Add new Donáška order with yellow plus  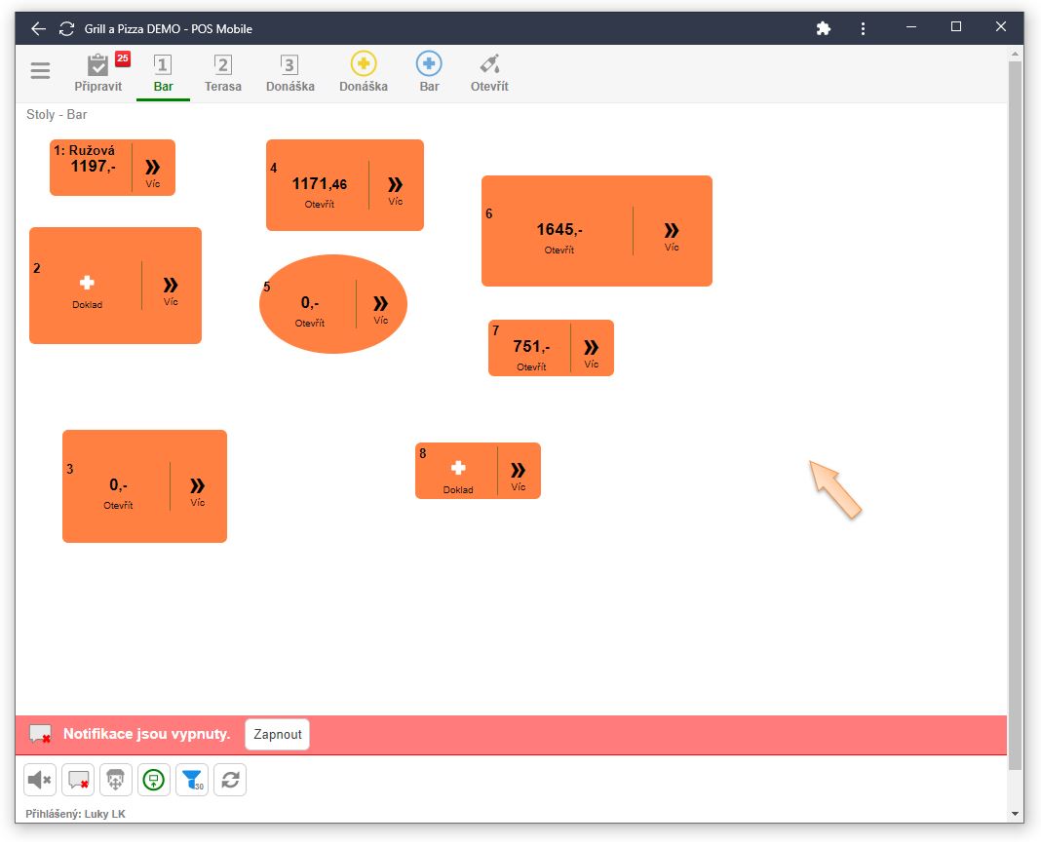(x=364, y=73)
